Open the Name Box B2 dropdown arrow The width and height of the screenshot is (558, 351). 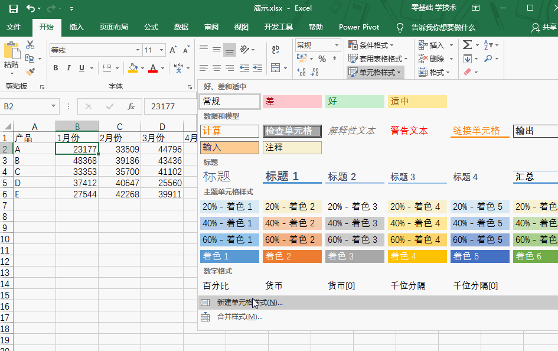(53, 106)
